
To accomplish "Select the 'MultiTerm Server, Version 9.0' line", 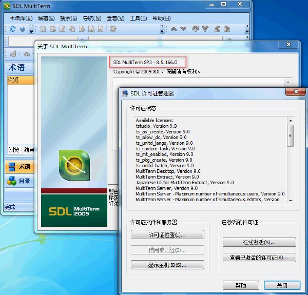I will [x=166, y=188].
